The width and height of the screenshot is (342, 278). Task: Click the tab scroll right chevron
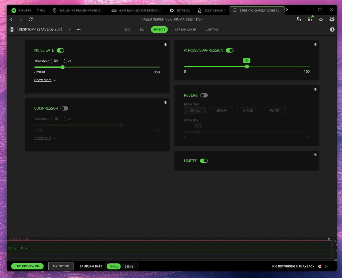pos(287,10)
